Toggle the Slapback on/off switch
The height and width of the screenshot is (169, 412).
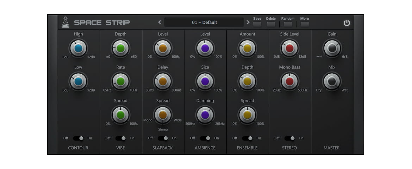[163, 138]
